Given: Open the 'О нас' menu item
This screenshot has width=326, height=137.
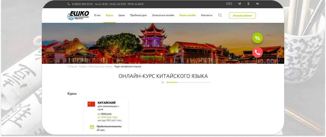Looking at the screenshot, I should click(97, 15).
